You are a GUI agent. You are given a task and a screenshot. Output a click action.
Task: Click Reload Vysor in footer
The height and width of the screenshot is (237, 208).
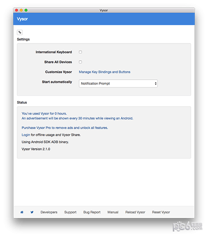(135, 212)
